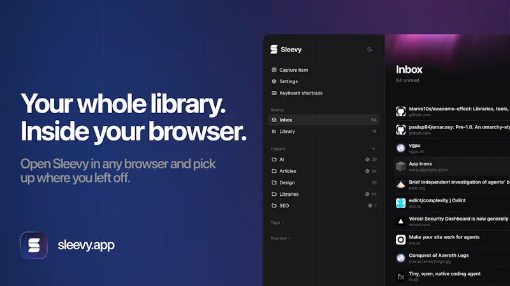Viewport: 510px width, 286px height.
Task: Click the Articles folder icon
Action: pyautogui.click(x=274, y=171)
